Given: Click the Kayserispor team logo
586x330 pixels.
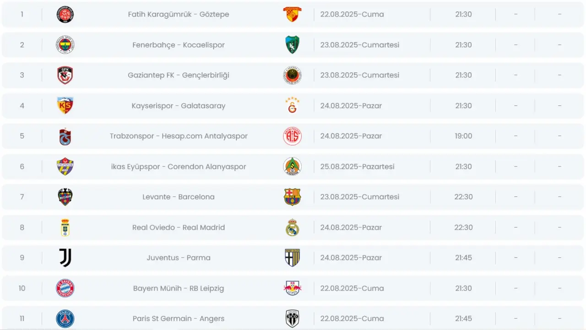Looking at the screenshot, I should tap(65, 106).
